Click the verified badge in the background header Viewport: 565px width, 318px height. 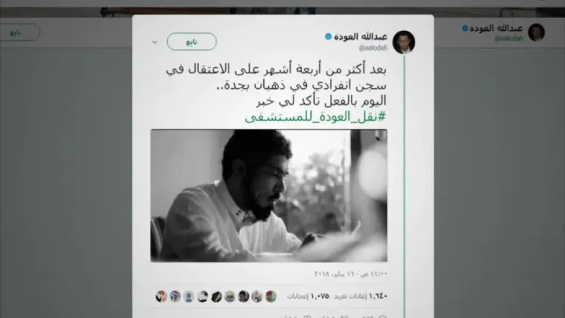click(x=465, y=28)
